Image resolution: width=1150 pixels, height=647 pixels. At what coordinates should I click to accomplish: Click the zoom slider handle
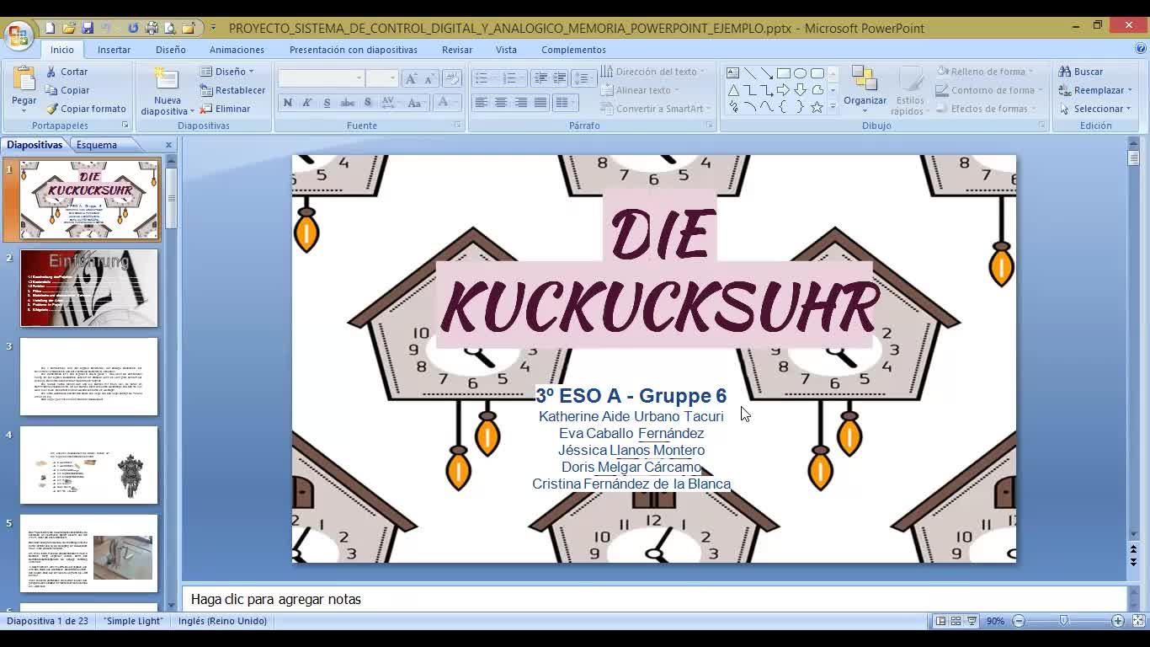click(x=1064, y=621)
